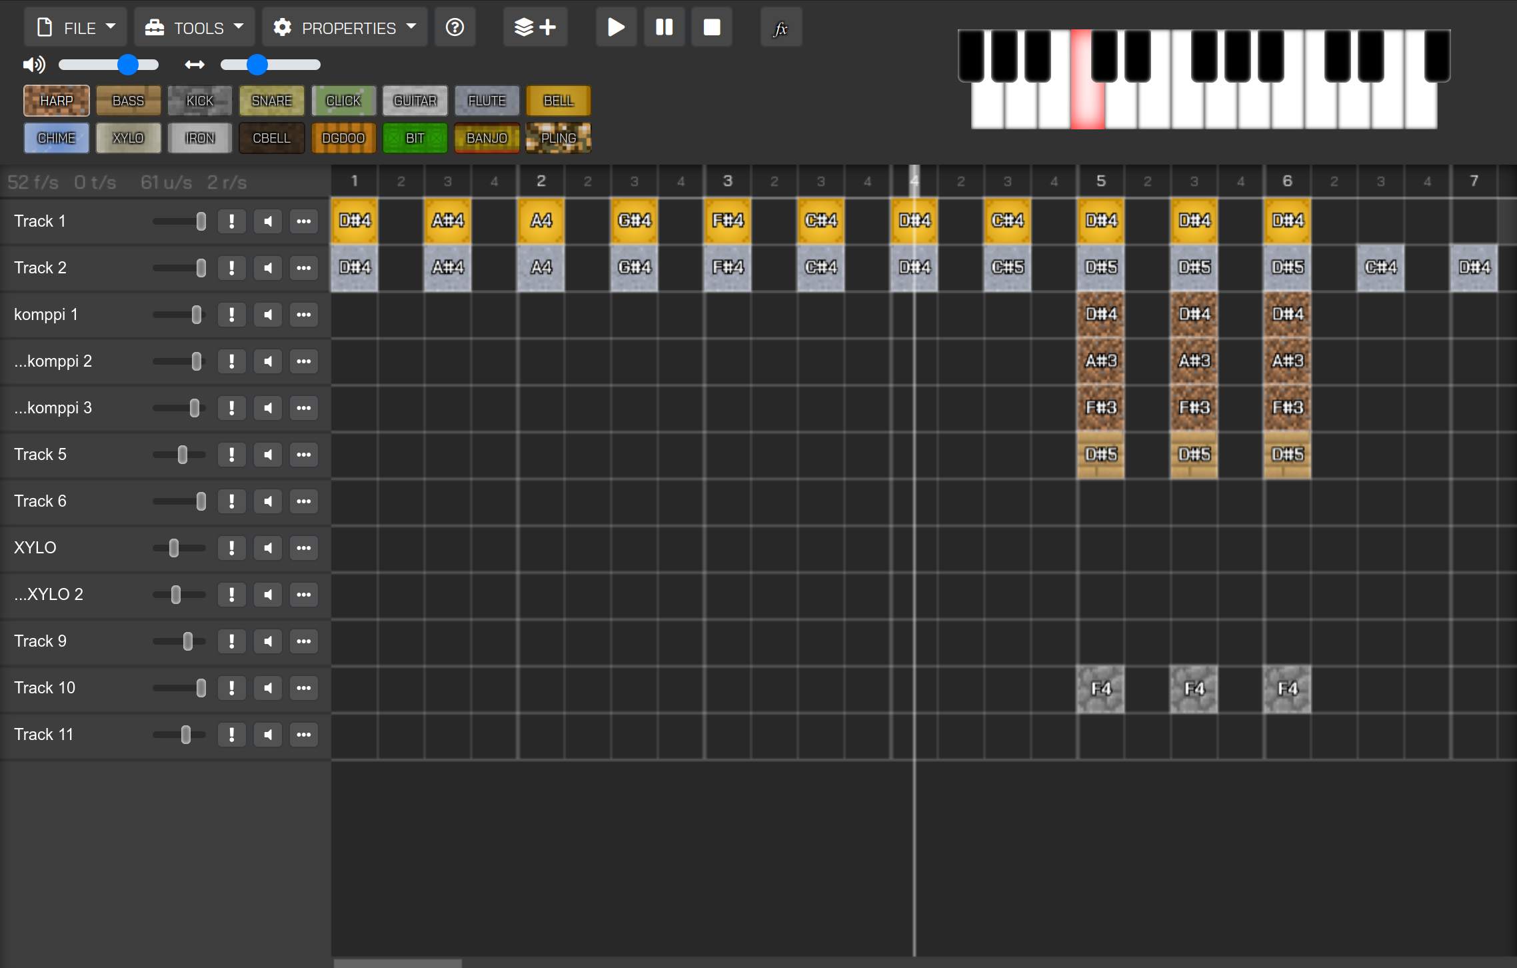Click the volume speaker icon
This screenshot has width=1517, height=968.
pos(34,65)
